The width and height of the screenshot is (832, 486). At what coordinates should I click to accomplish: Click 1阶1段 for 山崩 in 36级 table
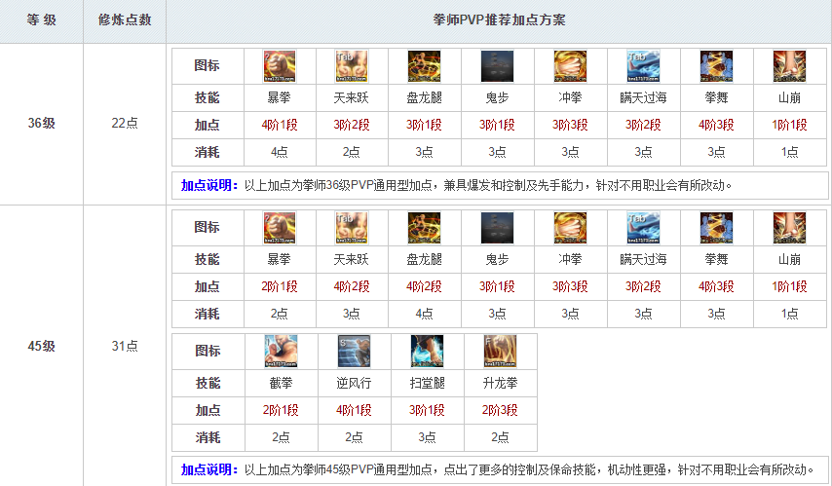tap(789, 126)
